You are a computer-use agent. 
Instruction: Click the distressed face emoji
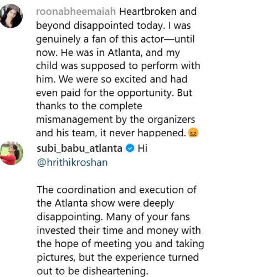[193, 133]
